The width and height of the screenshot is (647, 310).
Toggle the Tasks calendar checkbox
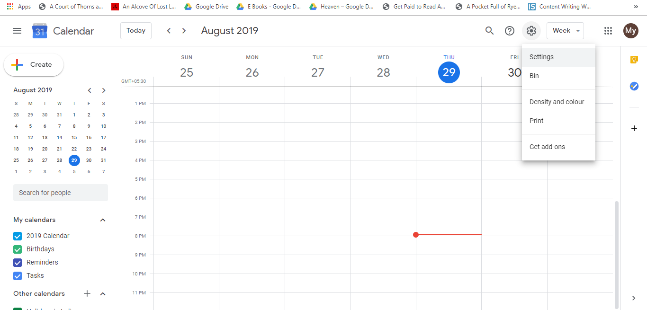[18, 275]
